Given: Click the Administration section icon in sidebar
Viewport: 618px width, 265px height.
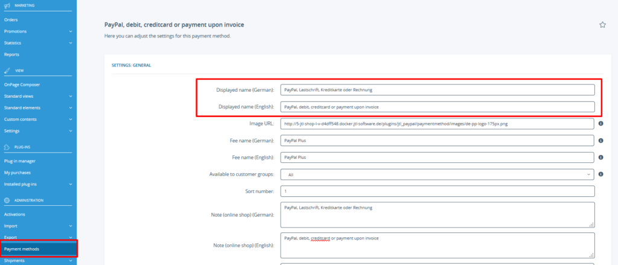Looking at the screenshot, I should (x=7, y=200).
